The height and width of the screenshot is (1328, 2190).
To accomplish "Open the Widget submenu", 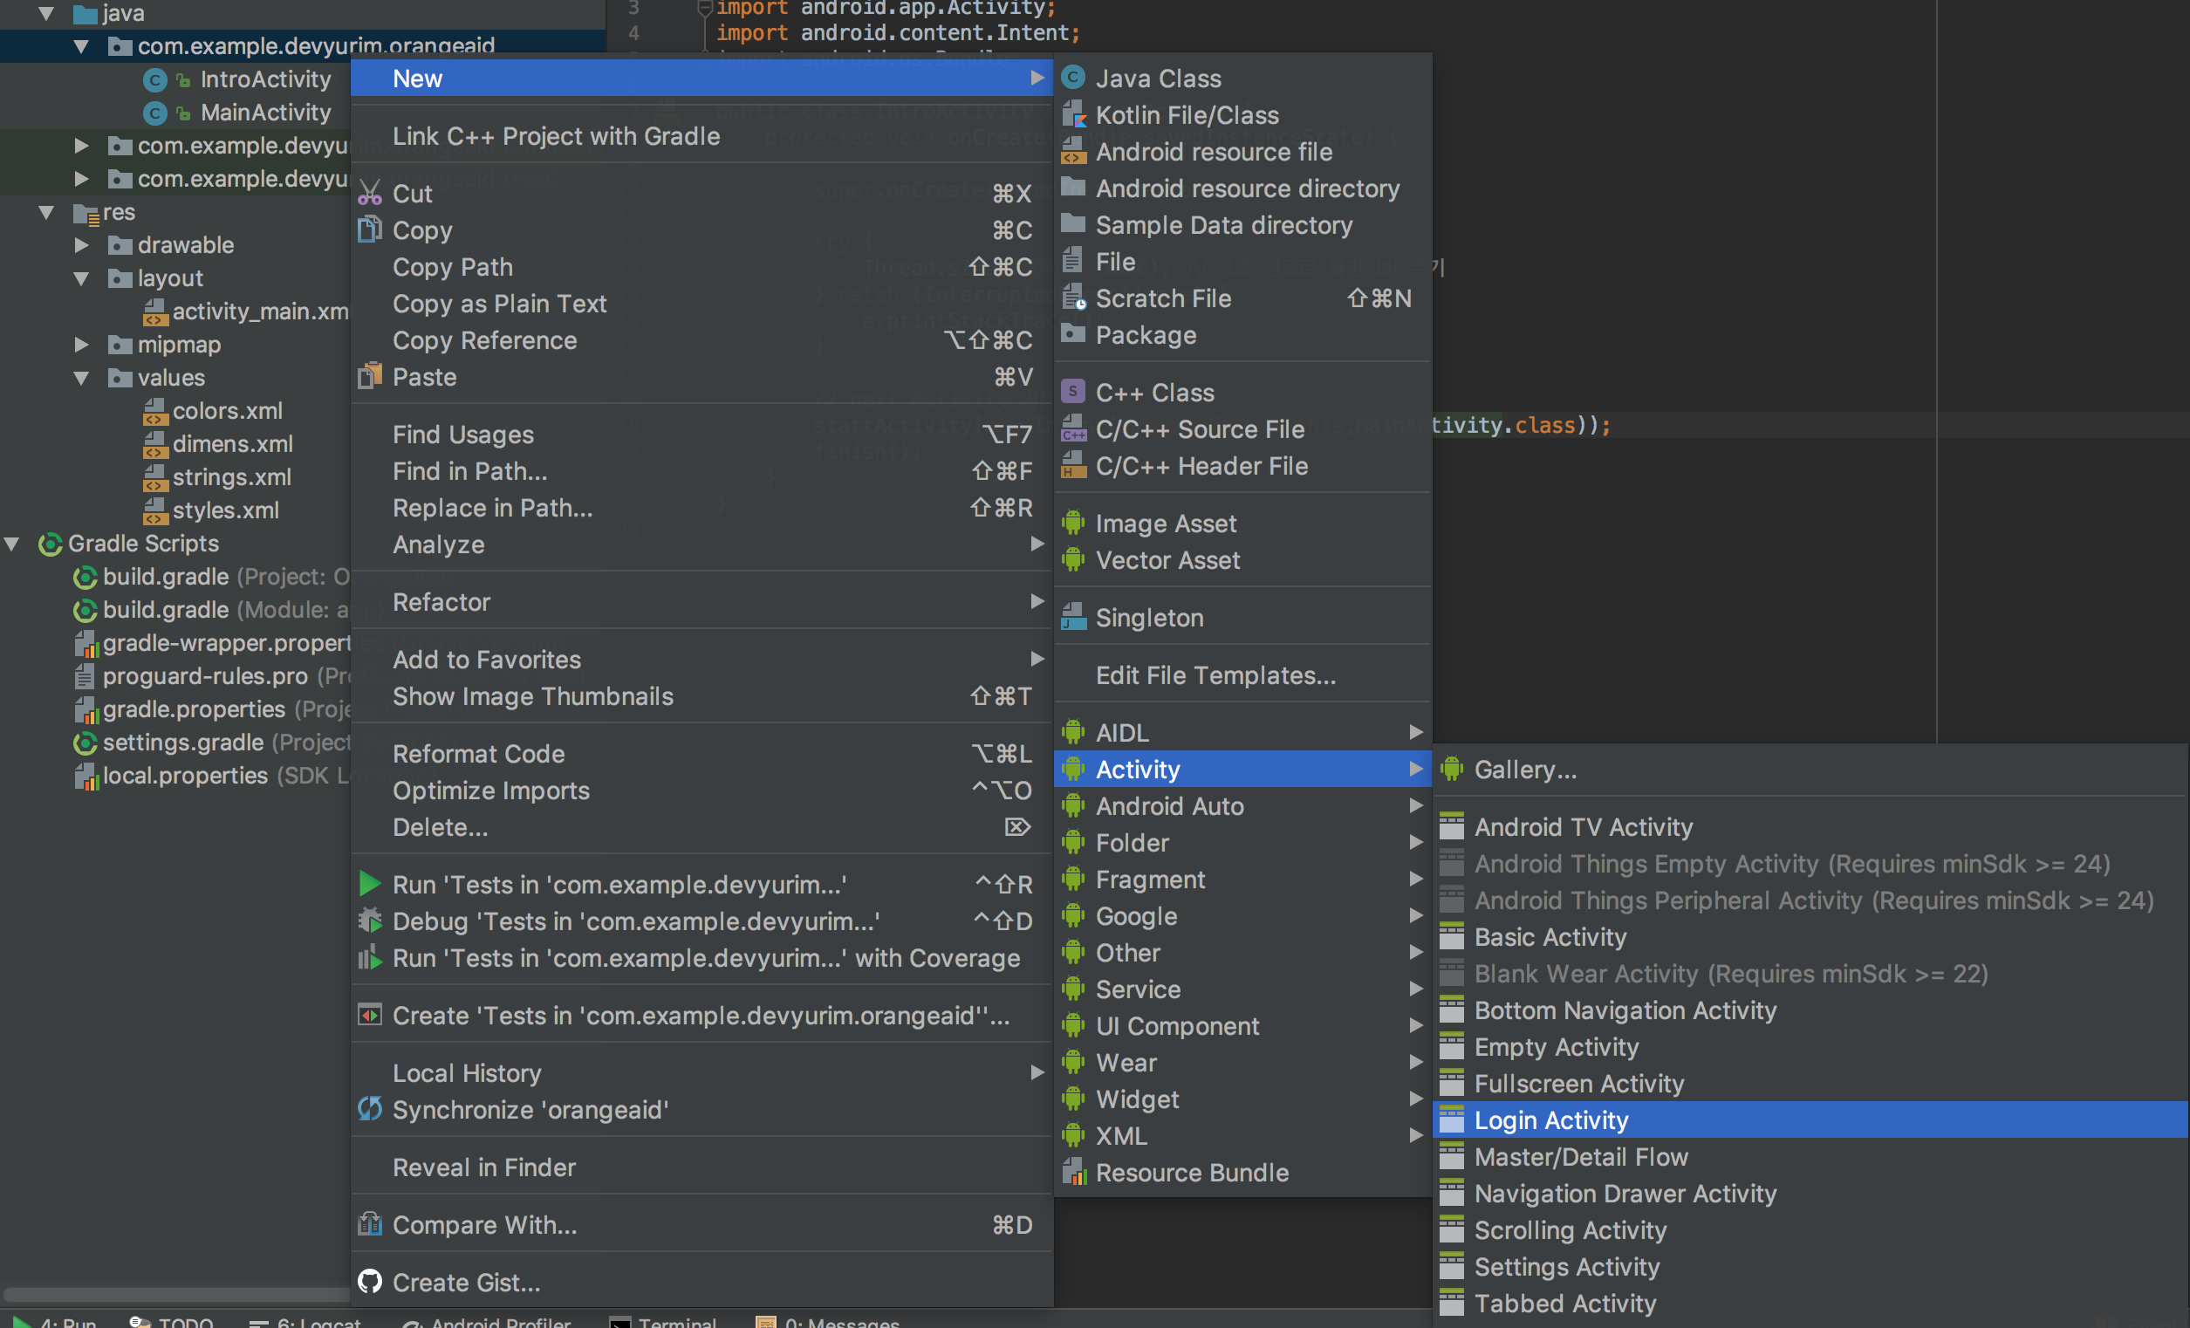I will click(1242, 1099).
